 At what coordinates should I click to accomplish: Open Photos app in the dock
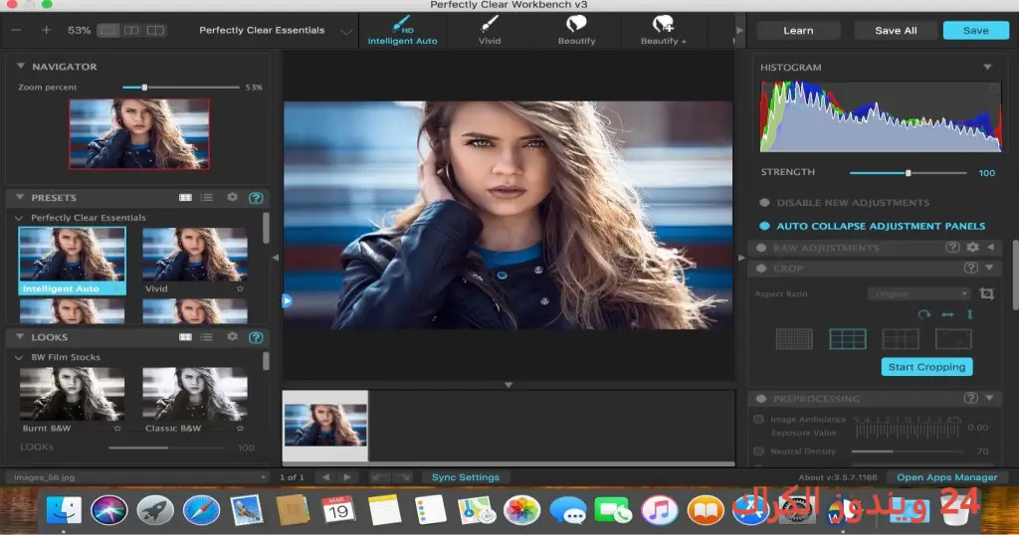click(x=521, y=510)
